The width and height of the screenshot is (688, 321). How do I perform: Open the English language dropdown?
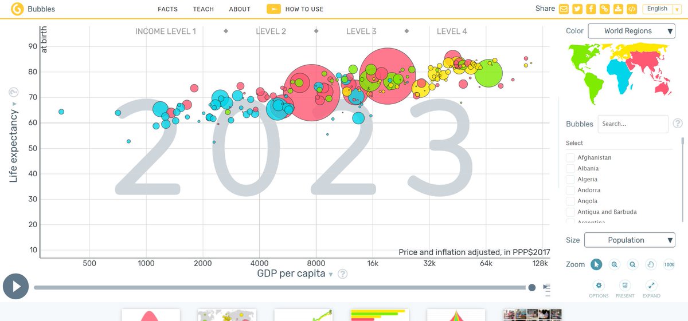click(661, 9)
